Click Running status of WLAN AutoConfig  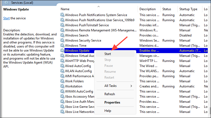[x=168, y=71]
